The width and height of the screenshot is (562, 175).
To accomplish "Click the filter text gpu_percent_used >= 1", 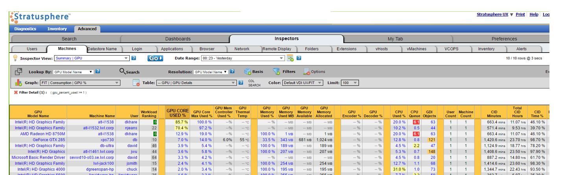I will coord(69,92).
